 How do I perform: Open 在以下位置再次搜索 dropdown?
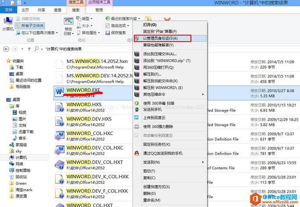[37, 33]
